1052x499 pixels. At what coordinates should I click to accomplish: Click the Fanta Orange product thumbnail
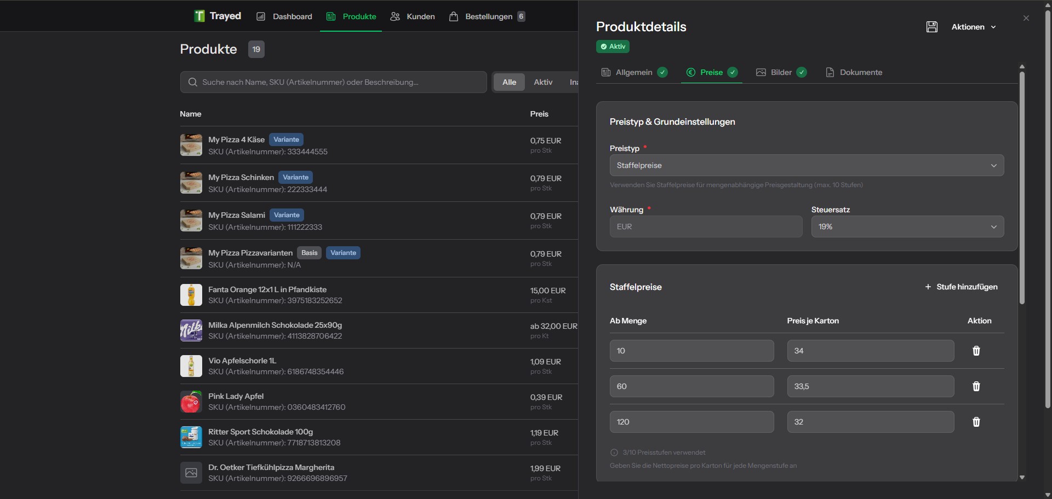pyautogui.click(x=191, y=294)
